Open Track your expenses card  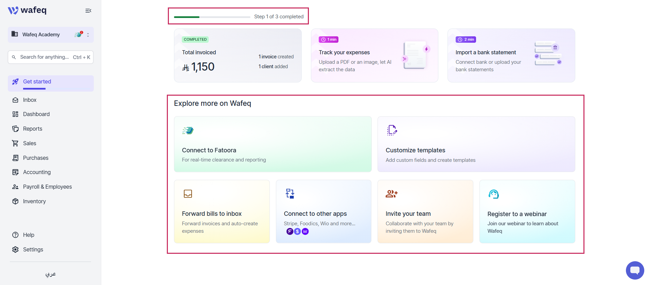coord(374,55)
